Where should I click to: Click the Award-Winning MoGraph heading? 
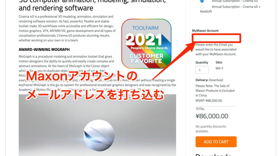coord(44,49)
